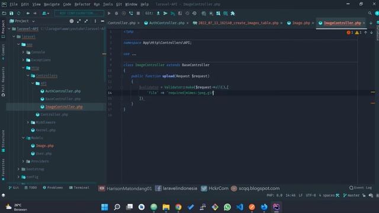This screenshot has width=379, height=213.
Task: Expand the folded 'use ...' imports
Action: [134, 54]
